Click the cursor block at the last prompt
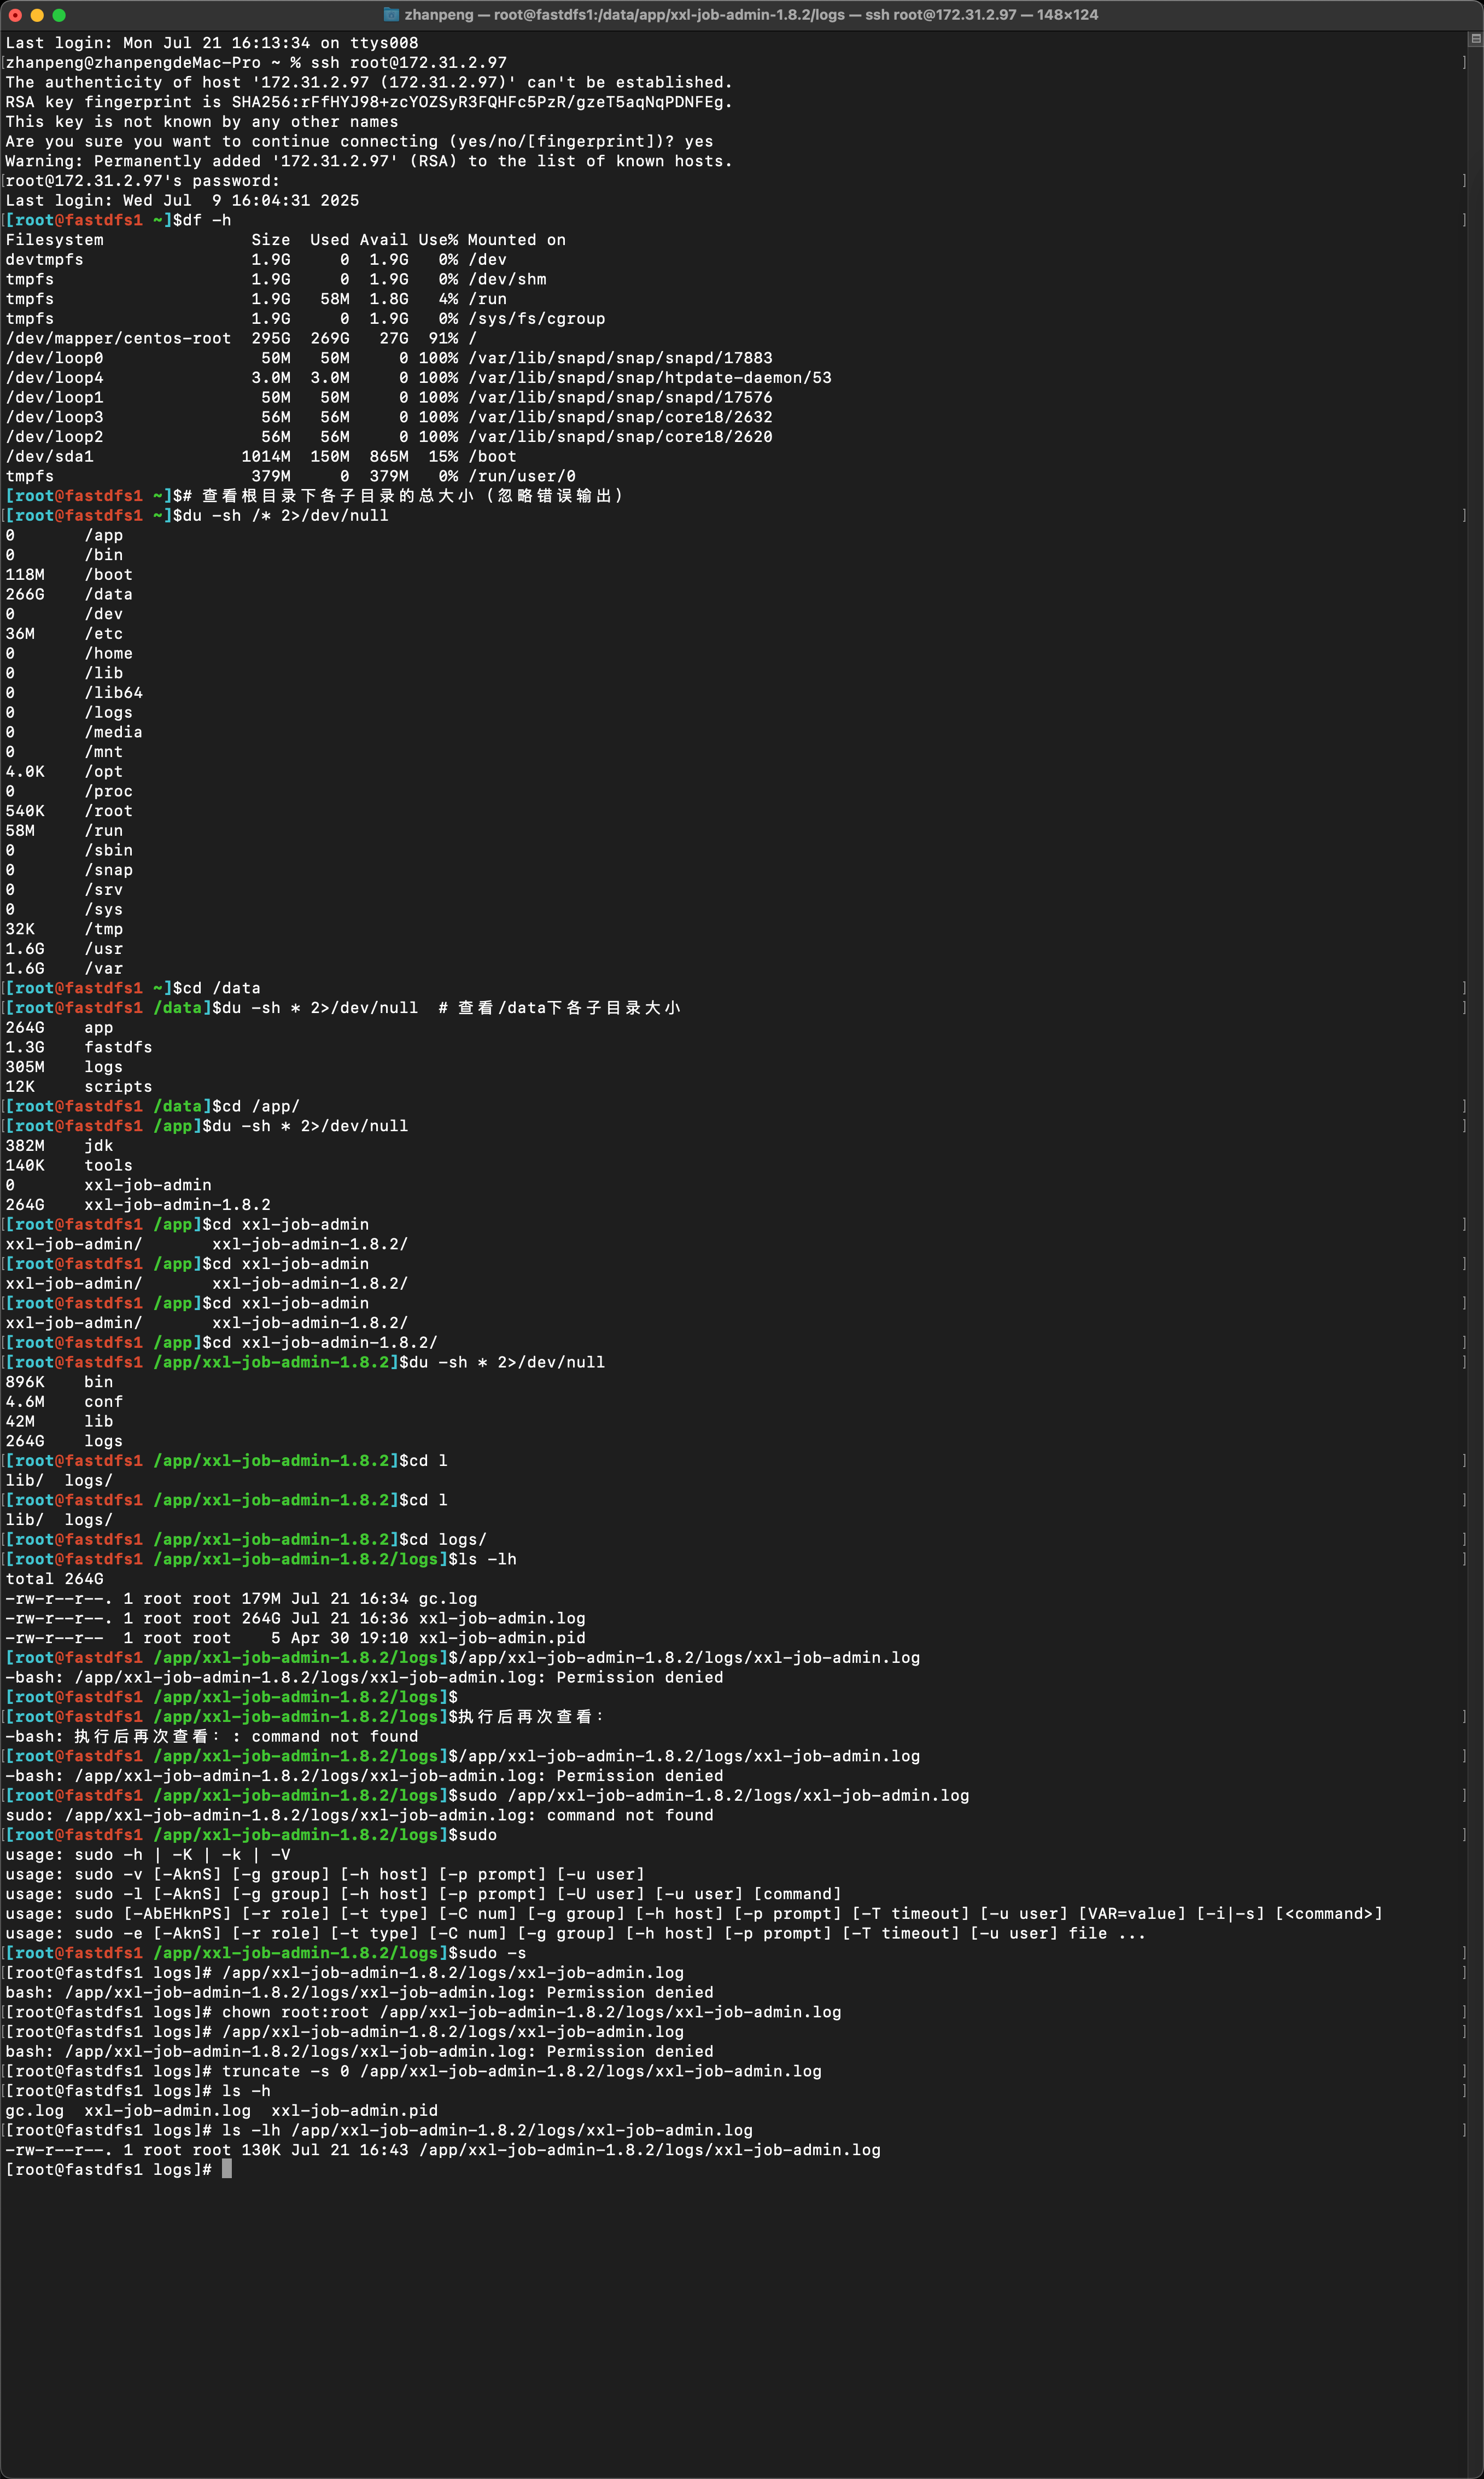This screenshot has width=1484, height=2479. (227, 2169)
